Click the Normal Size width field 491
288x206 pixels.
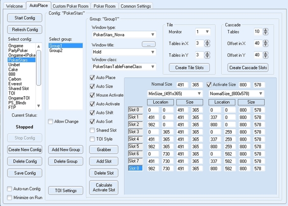coord(182,85)
